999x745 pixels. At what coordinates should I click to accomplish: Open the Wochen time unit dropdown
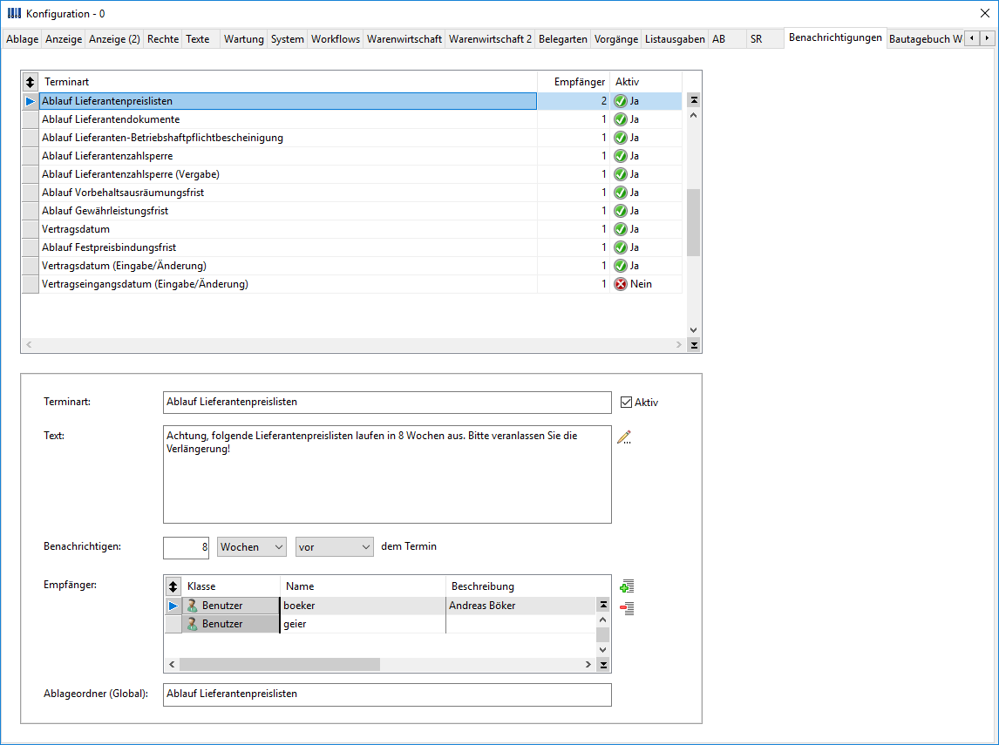click(251, 547)
